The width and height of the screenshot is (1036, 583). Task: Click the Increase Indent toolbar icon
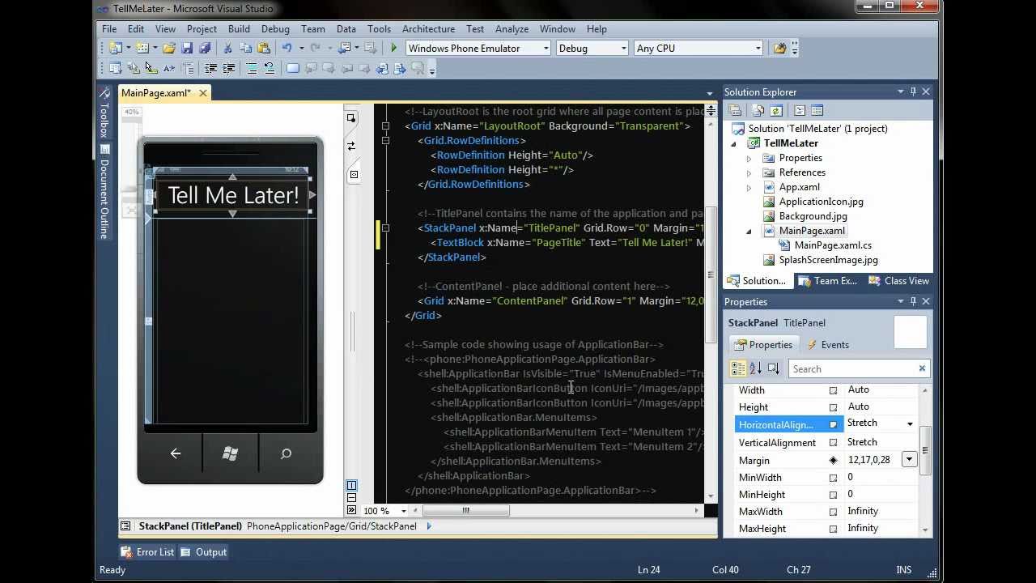click(228, 69)
